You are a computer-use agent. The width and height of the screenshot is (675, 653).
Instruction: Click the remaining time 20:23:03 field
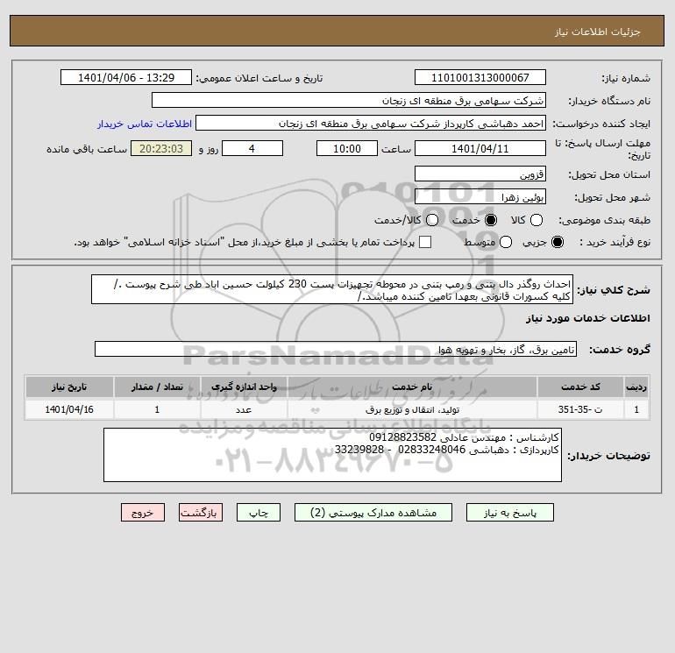[161, 148]
